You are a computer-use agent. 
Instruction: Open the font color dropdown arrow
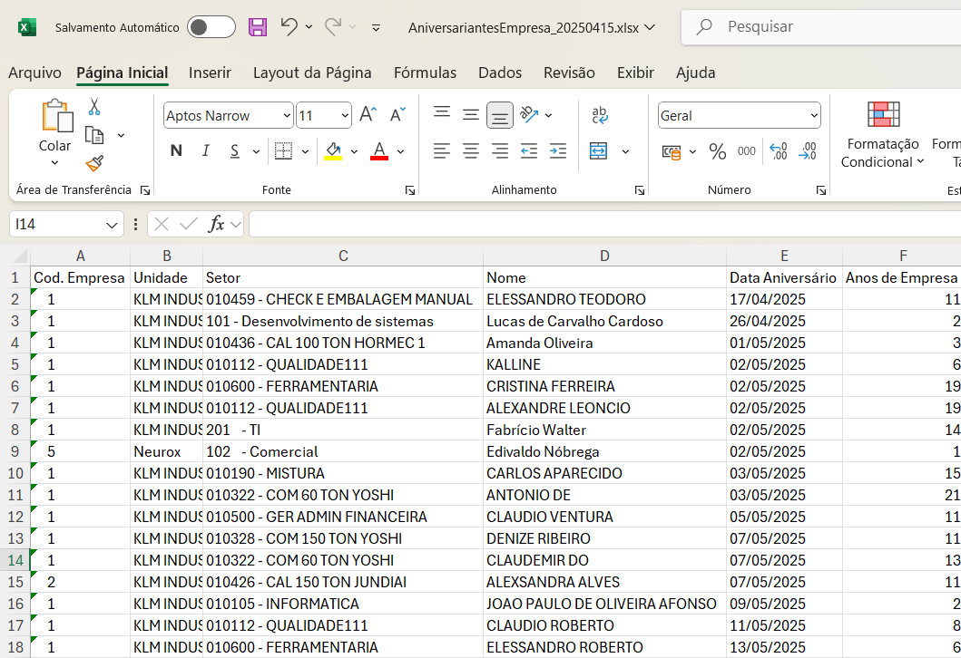coord(401,151)
